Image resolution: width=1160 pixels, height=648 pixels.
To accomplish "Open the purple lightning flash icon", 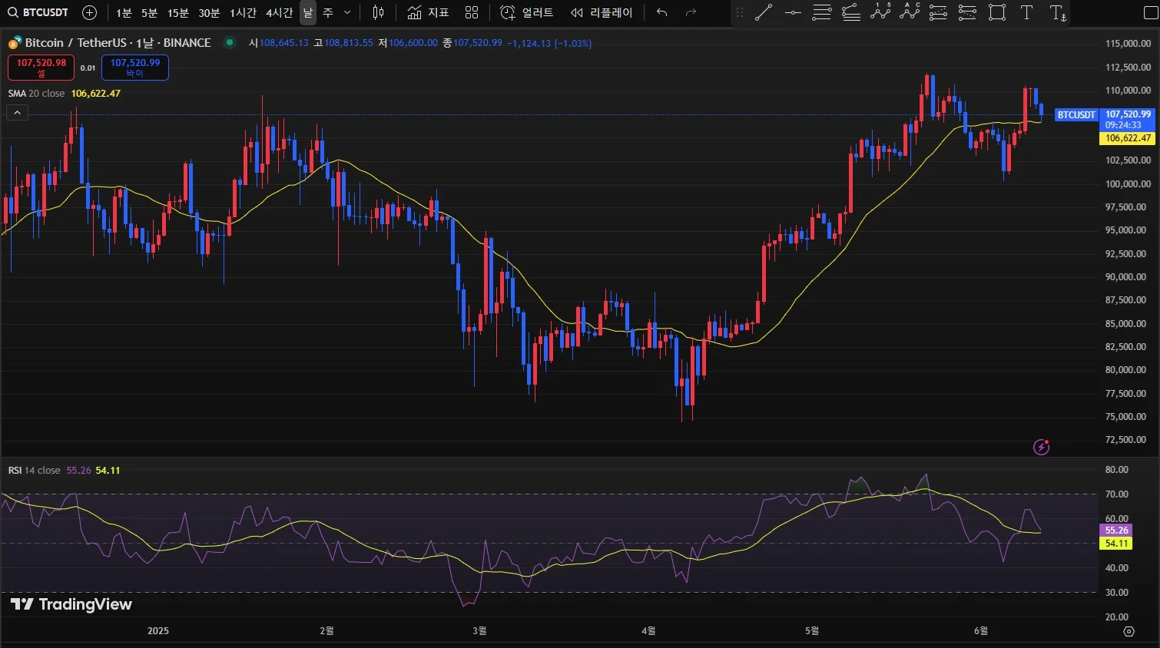I will tap(1042, 447).
